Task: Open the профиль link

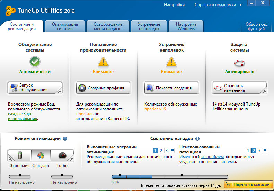Action: tap(85, 114)
